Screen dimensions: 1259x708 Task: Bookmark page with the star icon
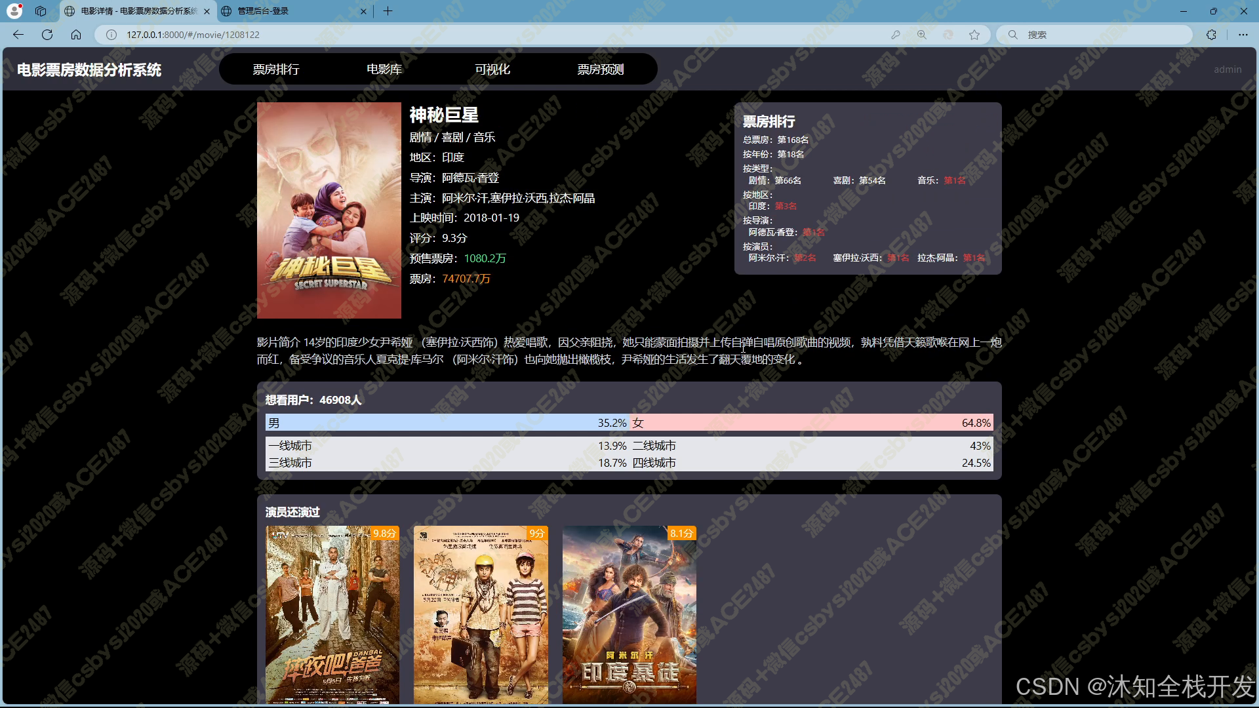pos(974,35)
